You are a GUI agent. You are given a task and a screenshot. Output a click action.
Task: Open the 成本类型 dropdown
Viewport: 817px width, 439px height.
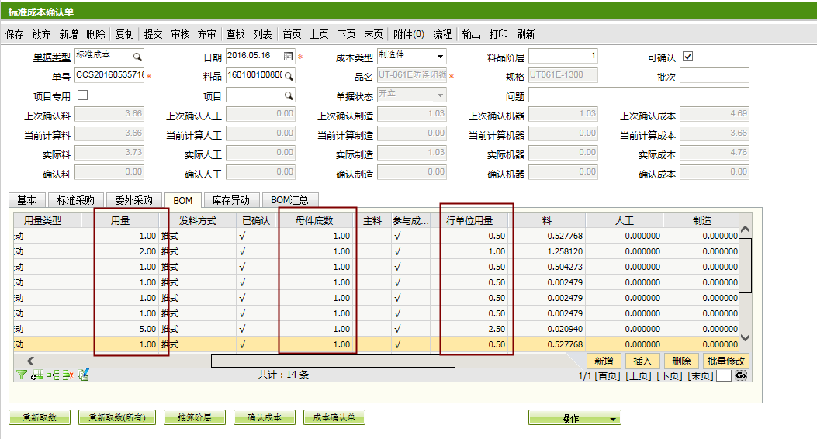(441, 56)
